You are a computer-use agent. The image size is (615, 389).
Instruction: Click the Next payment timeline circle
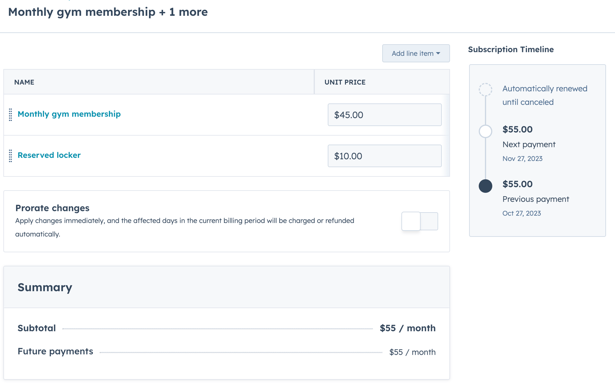[x=485, y=131]
